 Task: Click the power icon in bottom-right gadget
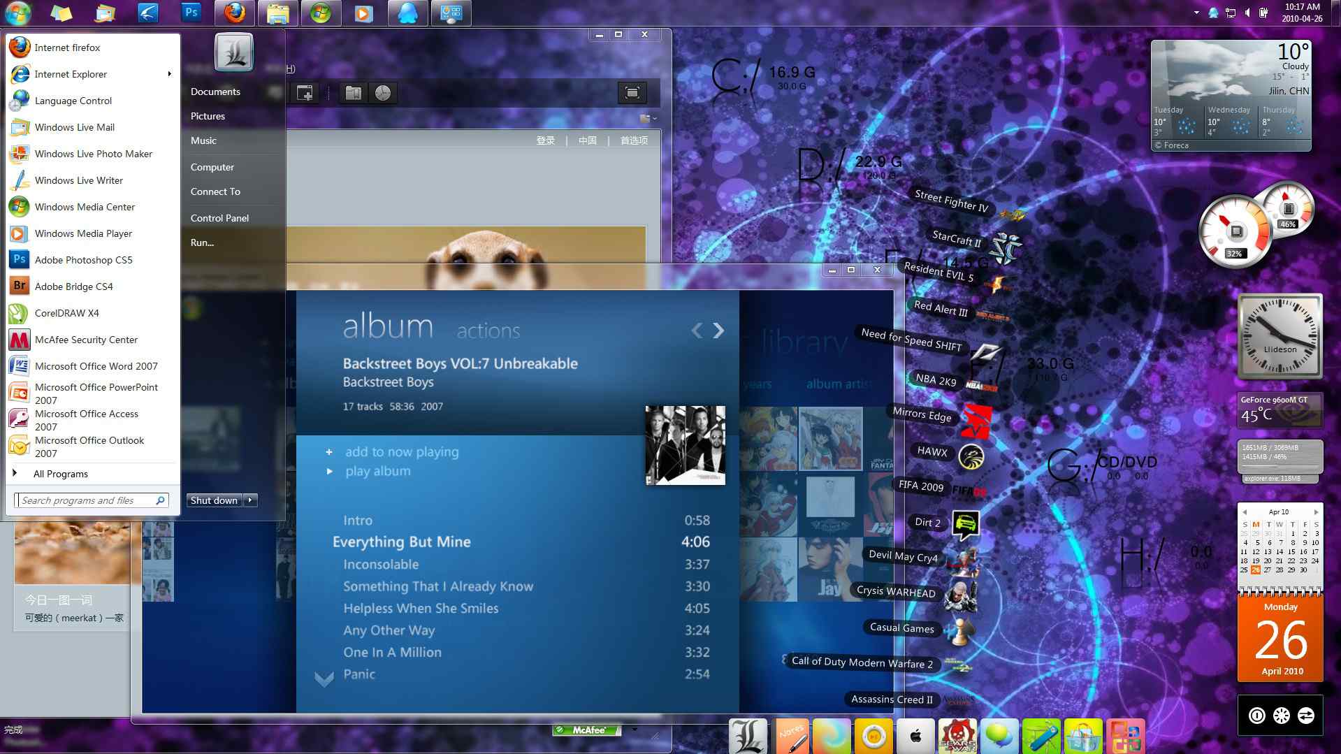tap(1256, 715)
